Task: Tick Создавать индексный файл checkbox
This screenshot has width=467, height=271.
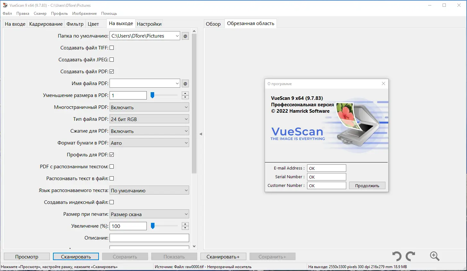Action: [112, 202]
